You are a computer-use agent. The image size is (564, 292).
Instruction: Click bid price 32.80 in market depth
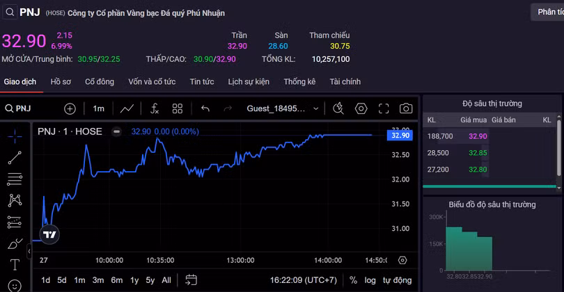click(x=478, y=170)
